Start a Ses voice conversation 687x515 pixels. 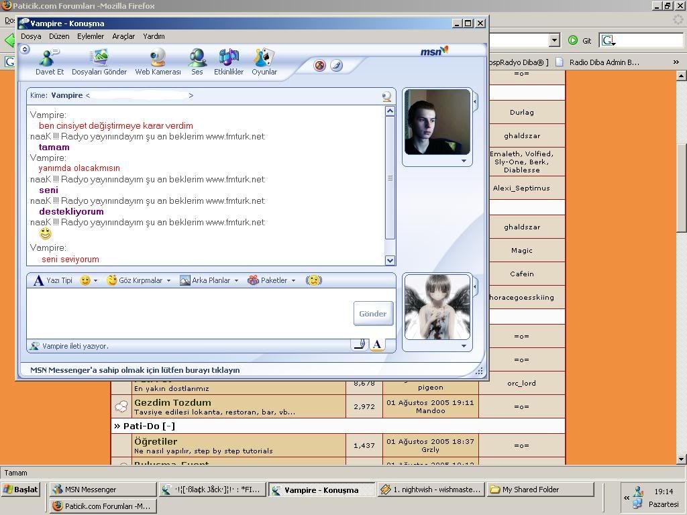pos(197,62)
